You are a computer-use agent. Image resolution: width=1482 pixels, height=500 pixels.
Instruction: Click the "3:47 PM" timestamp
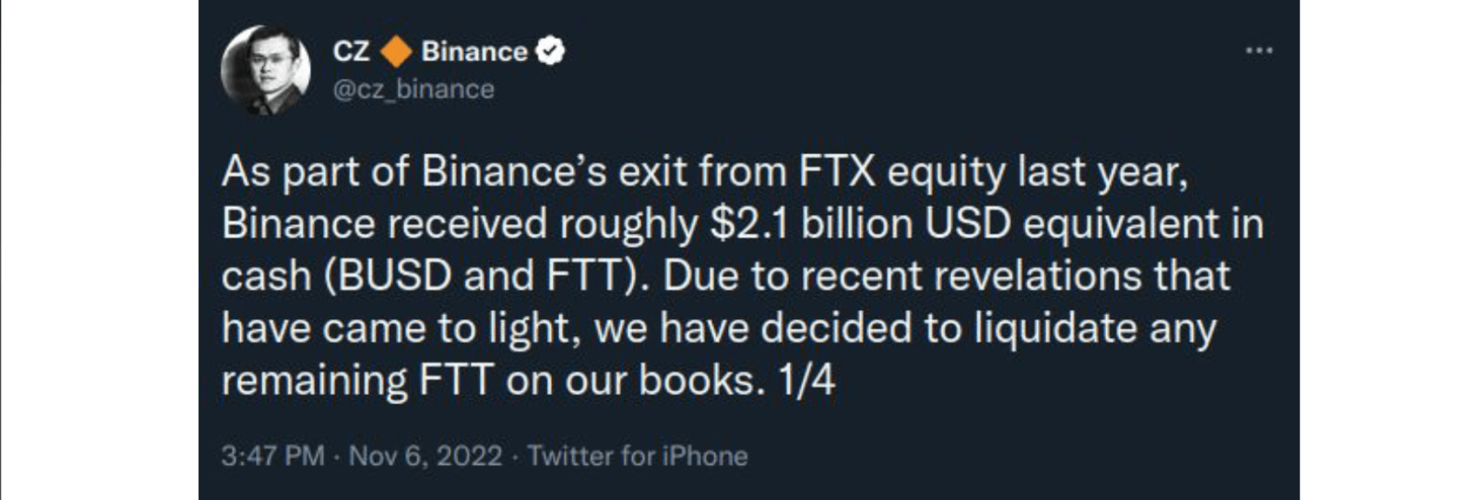pyautogui.click(x=273, y=455)
